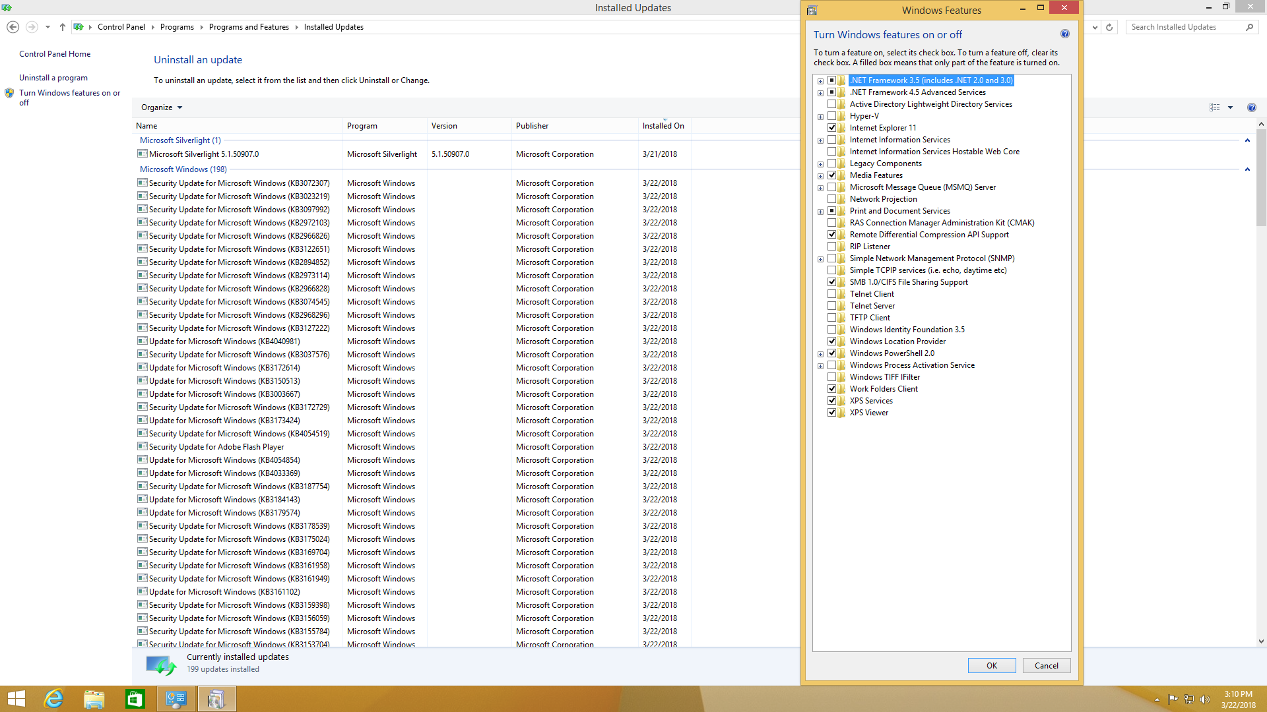Refresh the Installed Updates list

point(1109,27)
